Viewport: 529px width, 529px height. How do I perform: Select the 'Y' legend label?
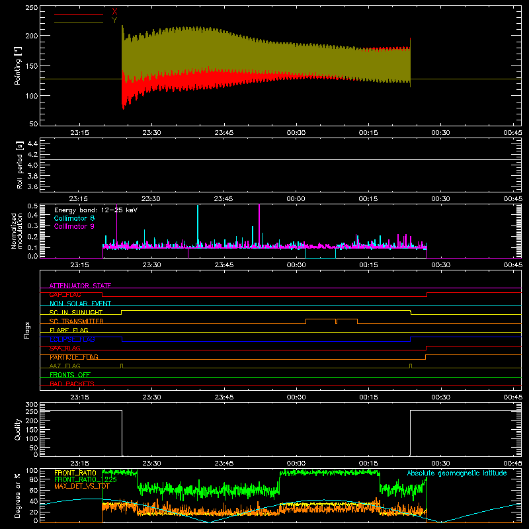[x=114, y=20]
